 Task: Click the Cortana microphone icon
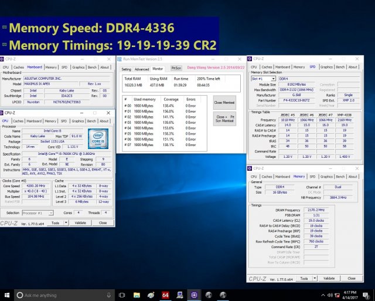click(x=109, y=295)
